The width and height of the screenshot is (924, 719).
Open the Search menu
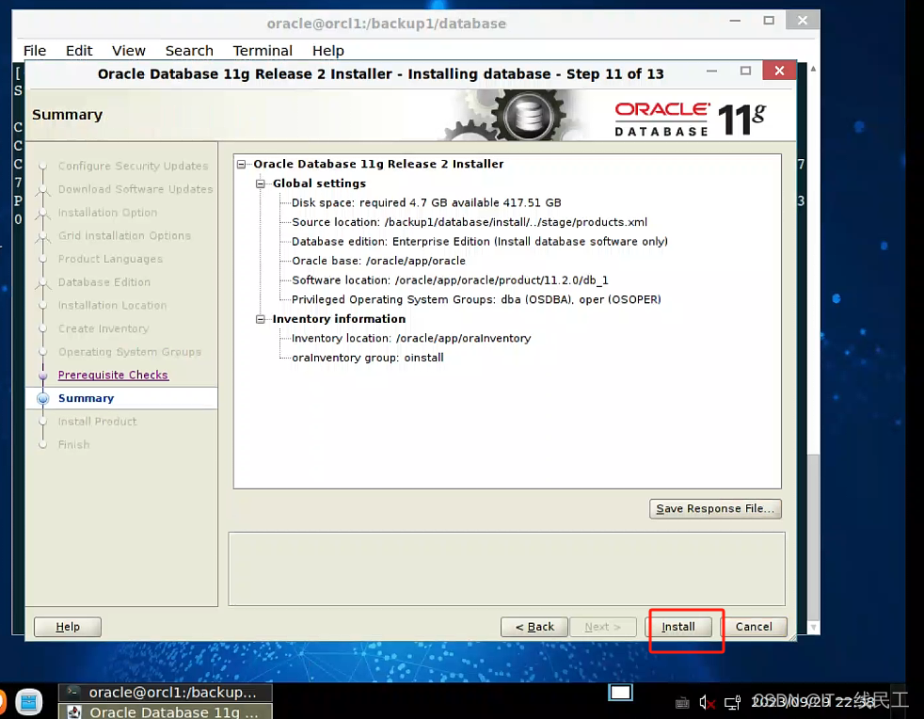(x=189, y=51)
